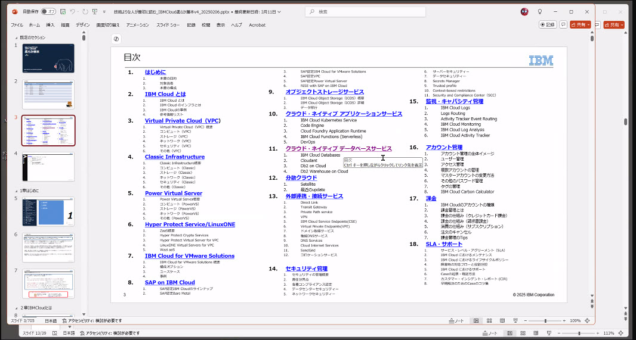The height and width of the screenshot is (340, 636).
Task: Open the セキュリティ管理 hyperlink
Action: (306, 269)
